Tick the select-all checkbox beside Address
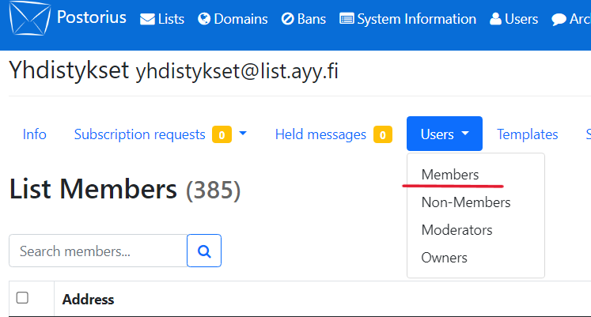Viewport: 591px width, 317px height. point(23,298)
